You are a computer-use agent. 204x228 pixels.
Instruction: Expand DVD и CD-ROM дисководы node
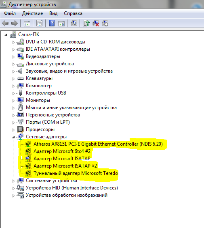click(x=13, y=42)
